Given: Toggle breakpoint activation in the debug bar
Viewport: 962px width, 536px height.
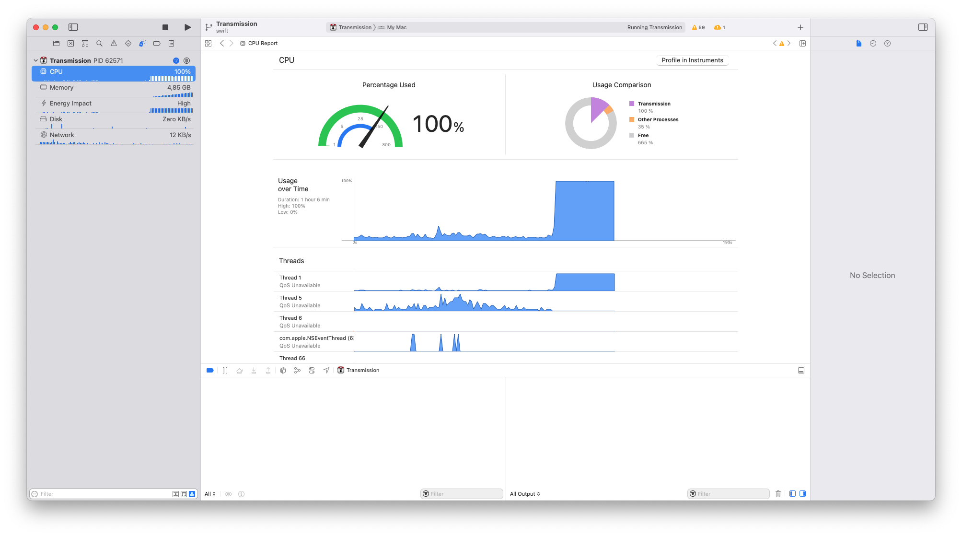Looking at the screenshot, I should click(x=210, y=370).
